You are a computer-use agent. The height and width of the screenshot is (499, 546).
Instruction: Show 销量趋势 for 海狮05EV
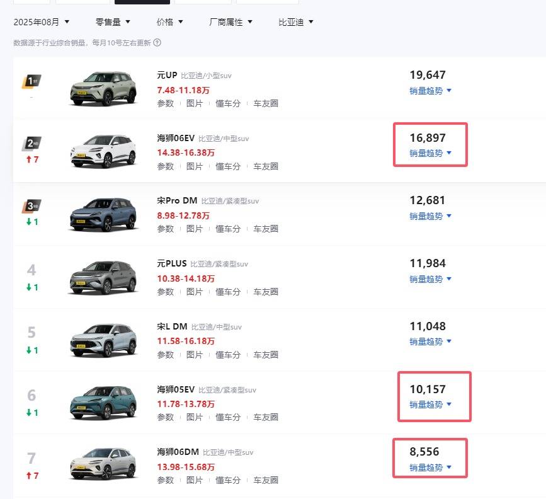430,404
